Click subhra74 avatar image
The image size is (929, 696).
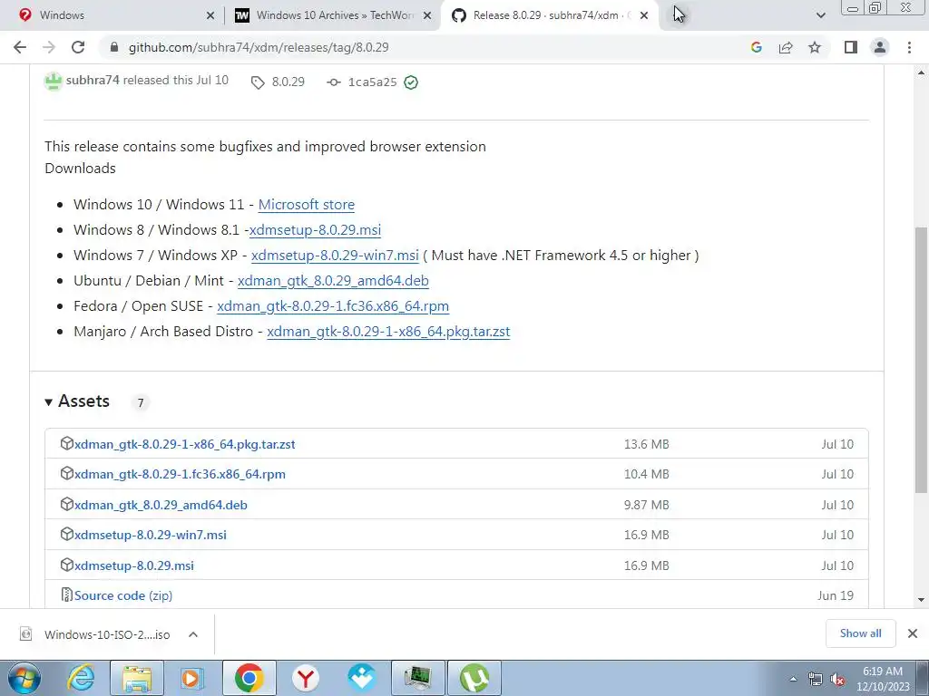[54, 81]
